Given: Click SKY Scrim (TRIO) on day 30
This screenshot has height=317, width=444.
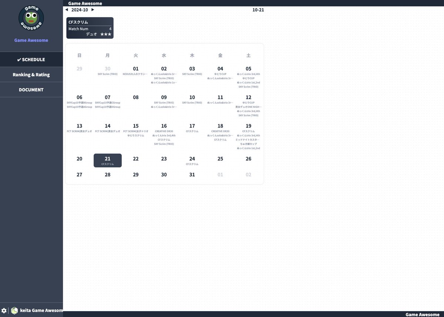Looking at the screenshot, I should coord(108,74).
